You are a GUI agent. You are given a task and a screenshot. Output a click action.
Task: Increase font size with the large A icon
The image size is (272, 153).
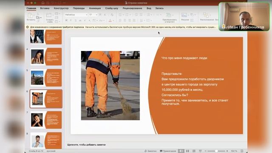tap(100, 15)
